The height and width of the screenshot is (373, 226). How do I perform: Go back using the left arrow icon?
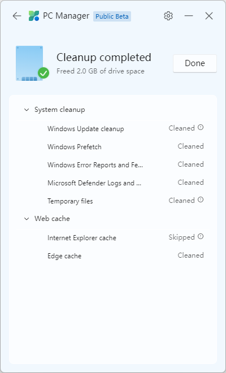coord(17,16)
